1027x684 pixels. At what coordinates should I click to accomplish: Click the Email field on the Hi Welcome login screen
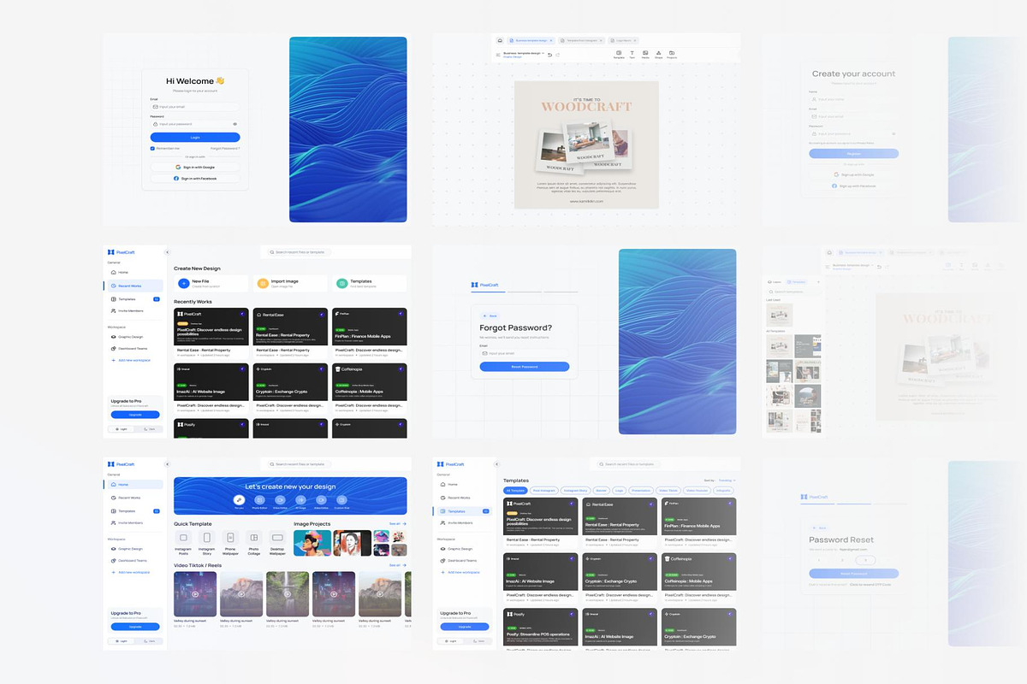(195, 107)
